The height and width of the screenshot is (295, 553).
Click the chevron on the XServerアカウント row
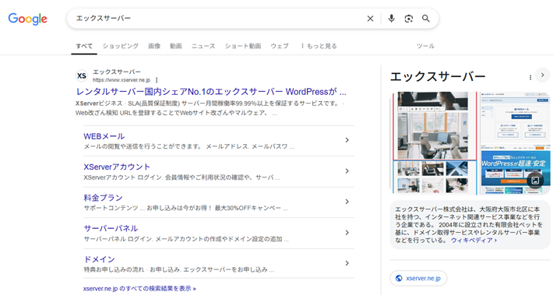click(x=347, y=171)
